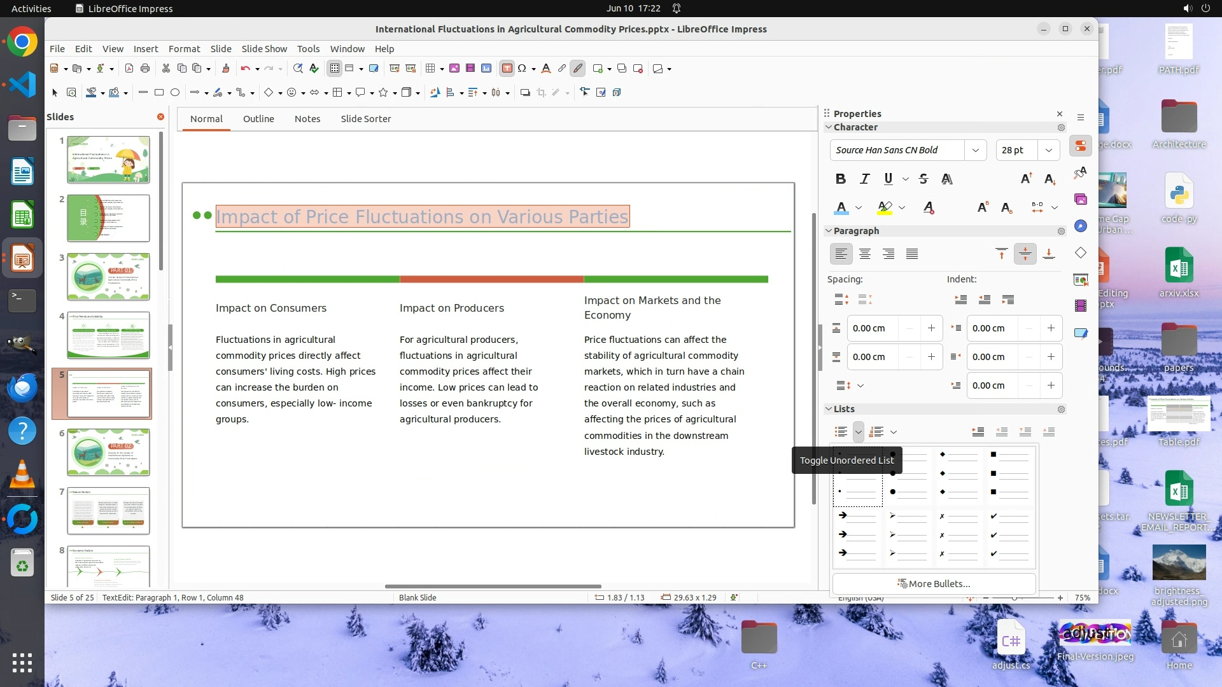This screenshot has width=1222, height=687.
Task: Click the More Bullets button
Action: click(934, 583)
